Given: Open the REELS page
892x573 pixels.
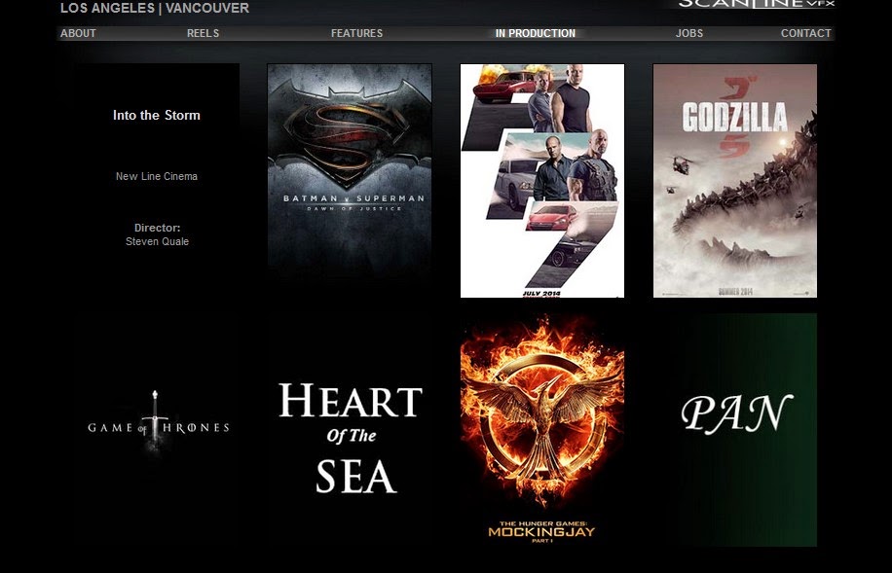Looking at the screenshot, I should (x=204, y=33).
